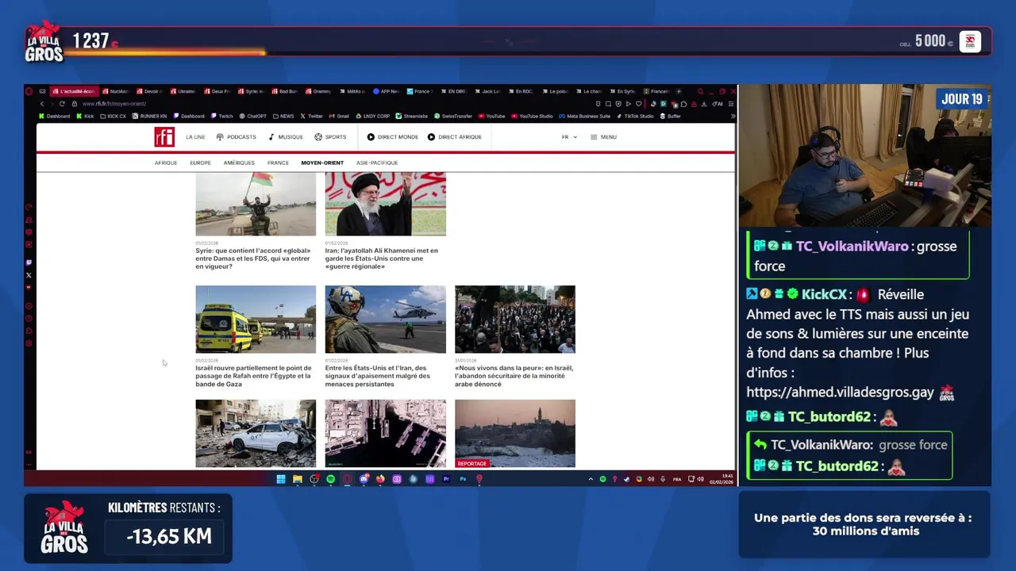Open Discord from the taskbar
This screenshot has height=571, width=1016.
[364, 479]
